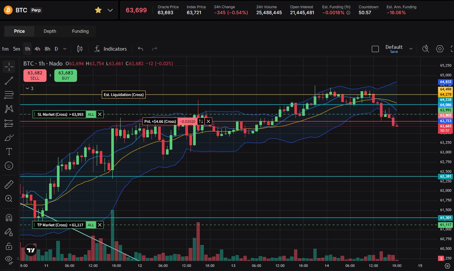Viewport: 454px width, 271px height.
Task: Open the BTC Bitcoin coin icon
Action: point(8,10)
